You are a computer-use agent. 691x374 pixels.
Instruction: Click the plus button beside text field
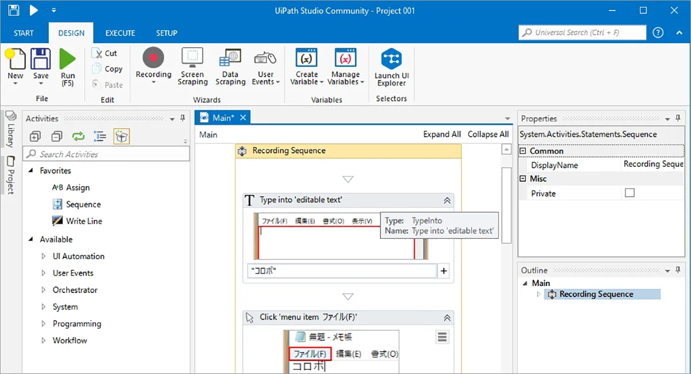point(444,271)
